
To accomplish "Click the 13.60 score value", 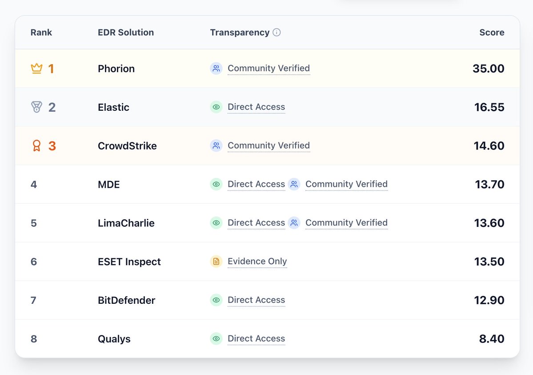I will coord(489,223).
